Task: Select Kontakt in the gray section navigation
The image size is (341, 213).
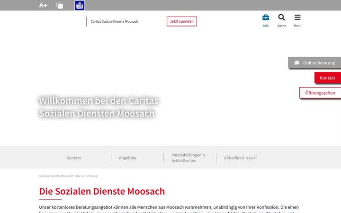Action: (x=74, y=158)
